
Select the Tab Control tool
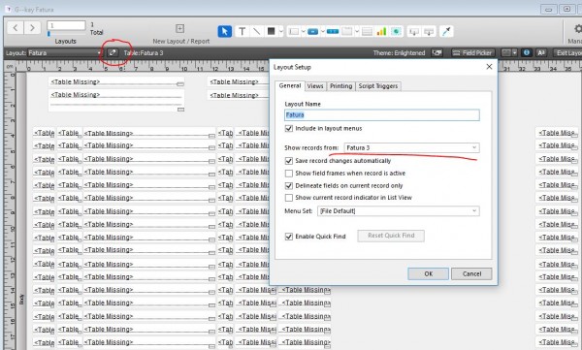click(346, 32)
